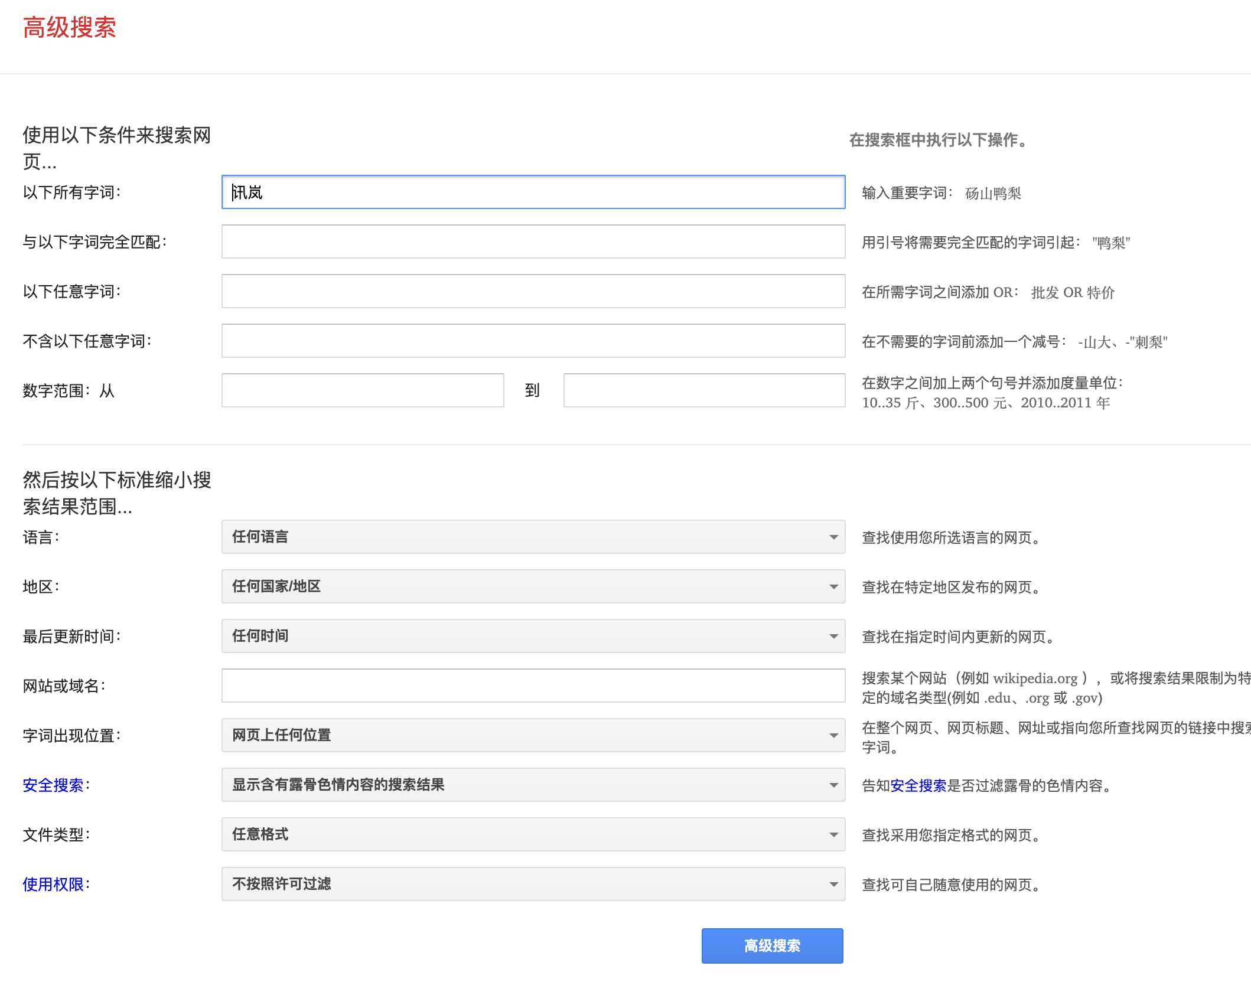Click the 以下任意字词 input field

click(x=533, y=291)
